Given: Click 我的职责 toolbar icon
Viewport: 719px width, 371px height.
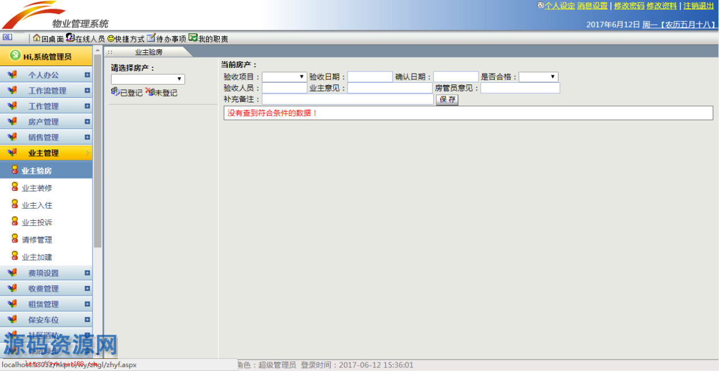Looking at the screenshot, I should tap(193, 38).
